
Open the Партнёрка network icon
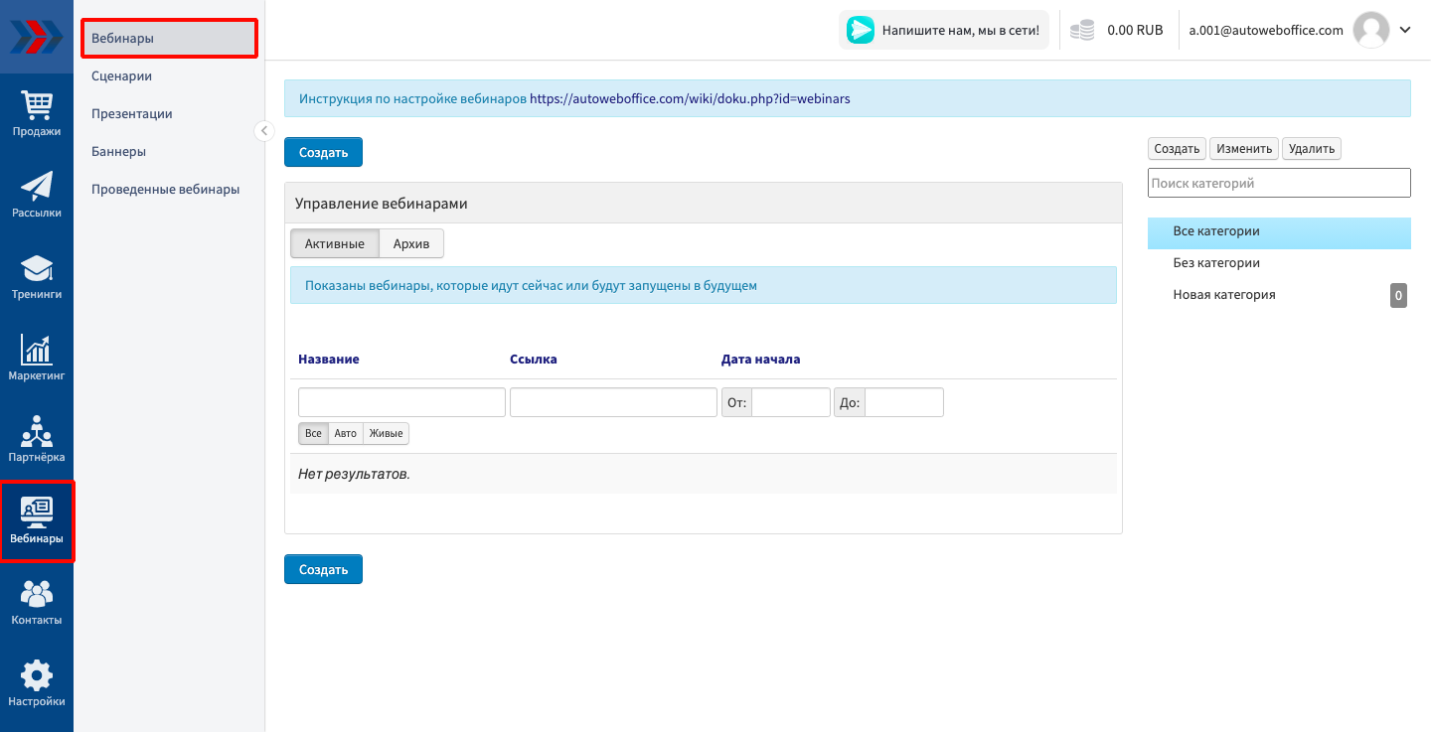click(x=37, y=439)
